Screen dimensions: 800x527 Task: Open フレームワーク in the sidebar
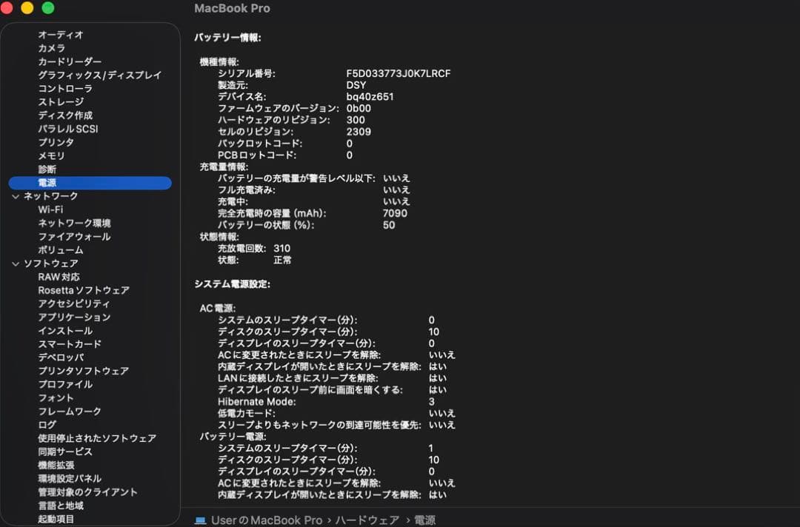click(70, 412)
